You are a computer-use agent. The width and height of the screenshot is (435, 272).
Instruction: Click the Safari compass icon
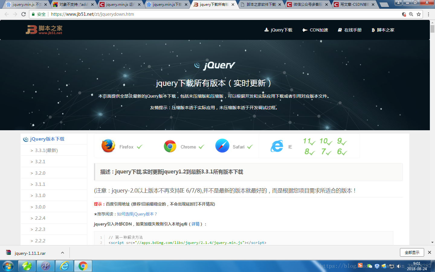click(222, 146)
